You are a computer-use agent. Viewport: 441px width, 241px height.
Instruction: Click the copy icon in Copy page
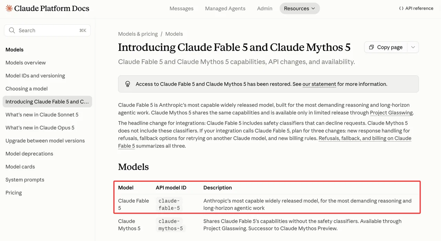point(371,47)
